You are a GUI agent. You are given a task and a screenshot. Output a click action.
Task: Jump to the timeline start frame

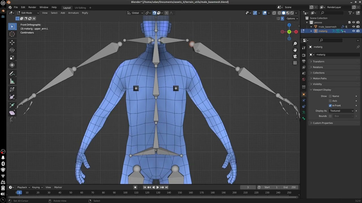[145, 187]
